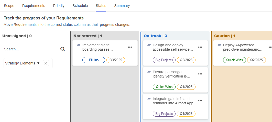Click the Q1/2026 tag on gate info card

point(186,114)
